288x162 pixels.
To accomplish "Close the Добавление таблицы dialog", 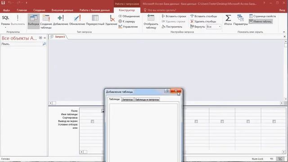I will coord(176,91).
